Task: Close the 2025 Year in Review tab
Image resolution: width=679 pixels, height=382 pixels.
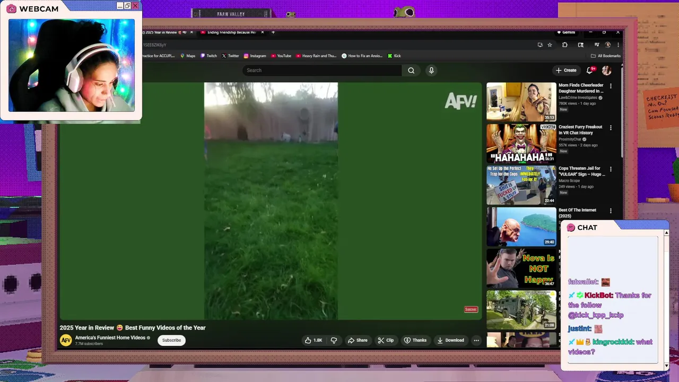Action: pos(191,32)
